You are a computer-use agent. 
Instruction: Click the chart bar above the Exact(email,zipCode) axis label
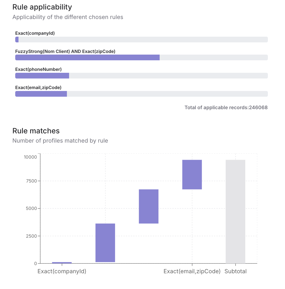192,175
